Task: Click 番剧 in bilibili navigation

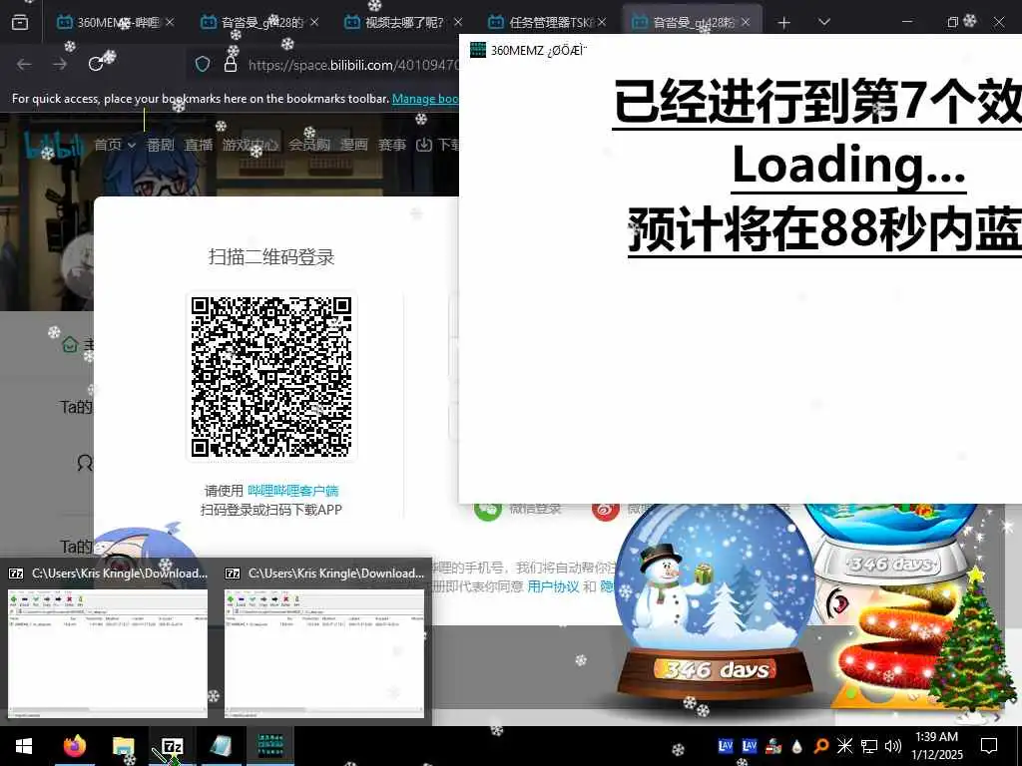Action: (x=161, y=145)
